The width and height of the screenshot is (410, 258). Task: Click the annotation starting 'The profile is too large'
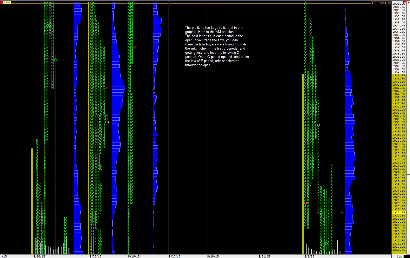pyautogui.click(x=217, y=46)
